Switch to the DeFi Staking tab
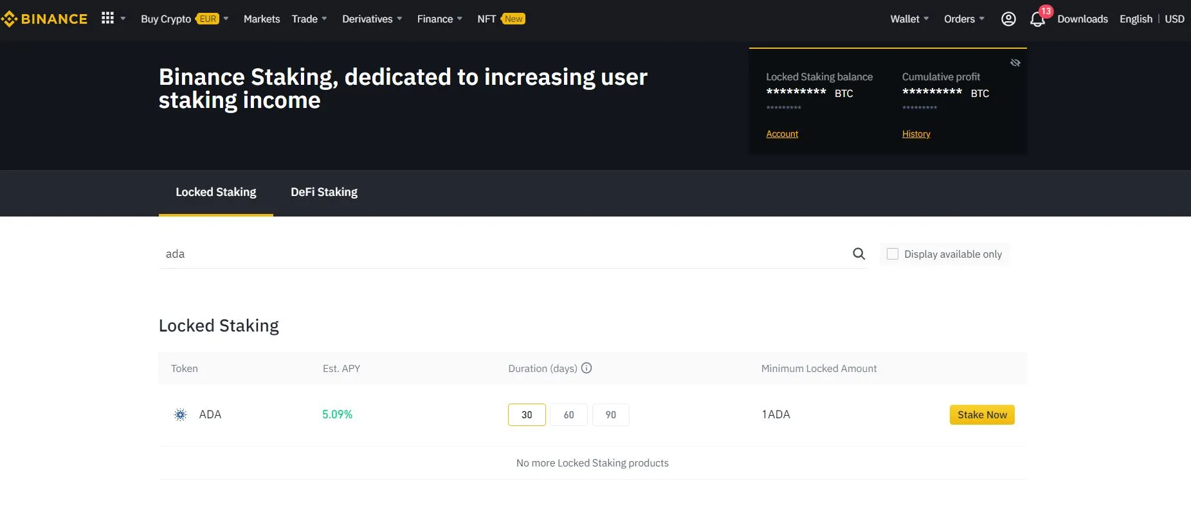1191x523 pixels. 324,192
